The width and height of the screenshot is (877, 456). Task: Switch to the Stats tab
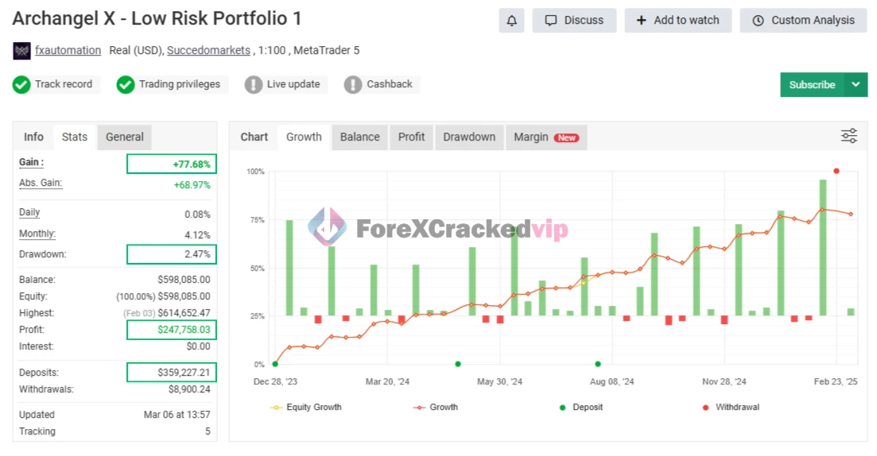tap(75, 137)
